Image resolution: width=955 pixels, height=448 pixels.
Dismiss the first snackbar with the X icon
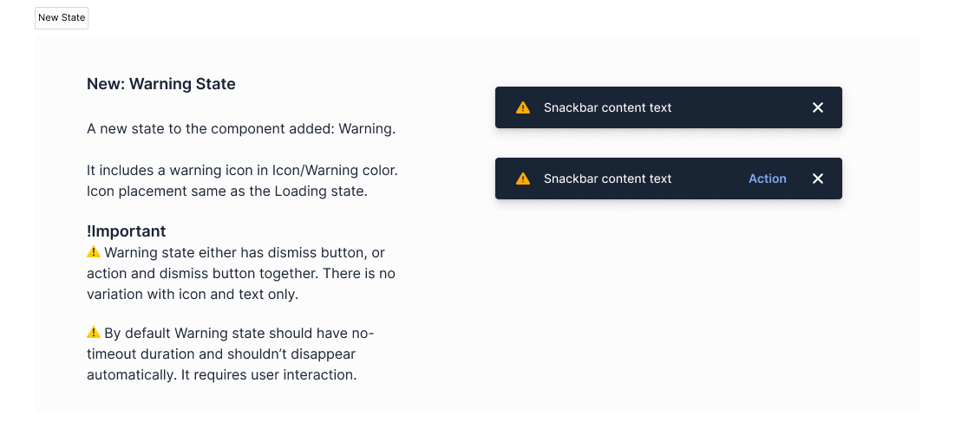point(818,107)
